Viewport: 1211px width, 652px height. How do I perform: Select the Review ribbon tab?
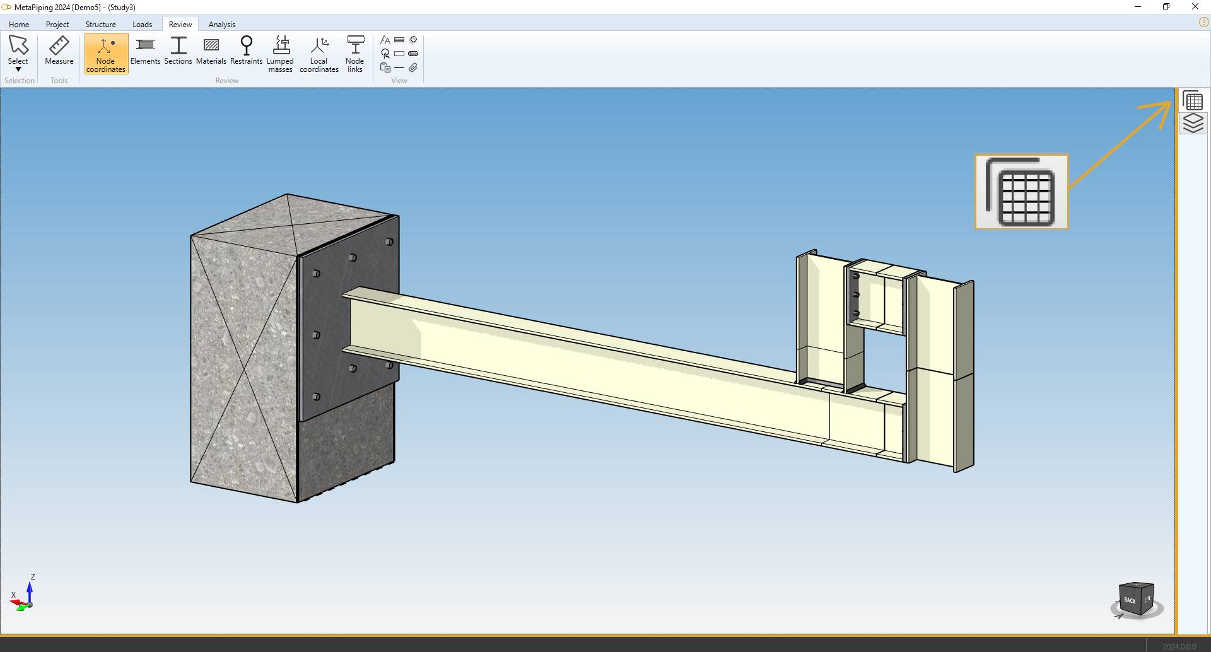point(180,24)
